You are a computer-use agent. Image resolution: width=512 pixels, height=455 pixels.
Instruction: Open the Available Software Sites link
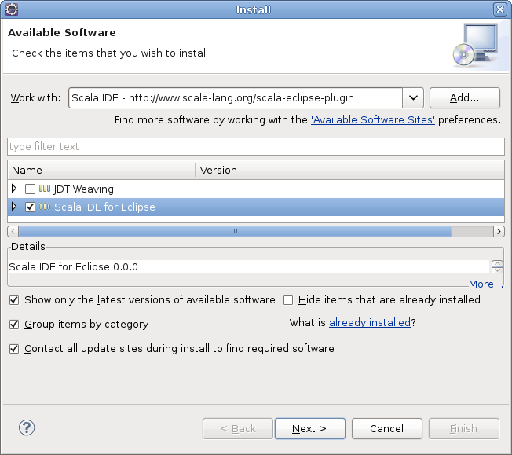[372, 120]
